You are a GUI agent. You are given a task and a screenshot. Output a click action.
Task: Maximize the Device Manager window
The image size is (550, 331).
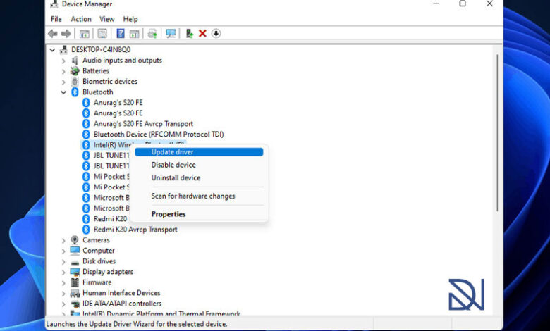[463, 4]
